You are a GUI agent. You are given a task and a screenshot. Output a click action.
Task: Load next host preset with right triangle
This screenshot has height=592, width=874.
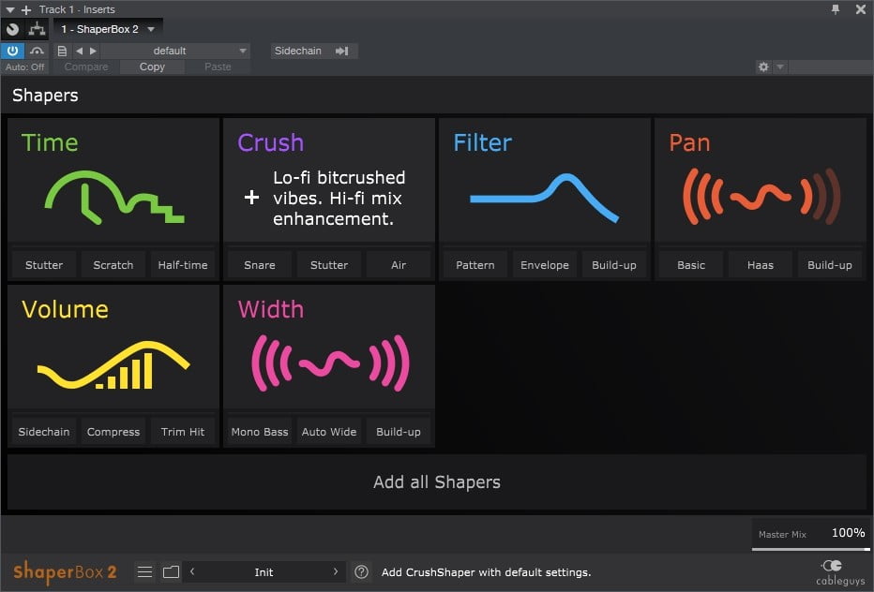coord(93,51)
